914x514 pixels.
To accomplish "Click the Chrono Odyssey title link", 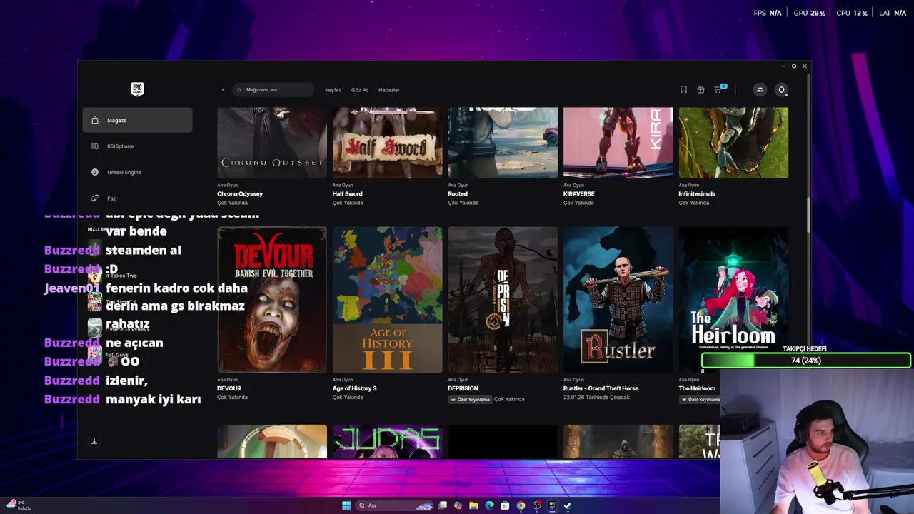I will [240, 194].
